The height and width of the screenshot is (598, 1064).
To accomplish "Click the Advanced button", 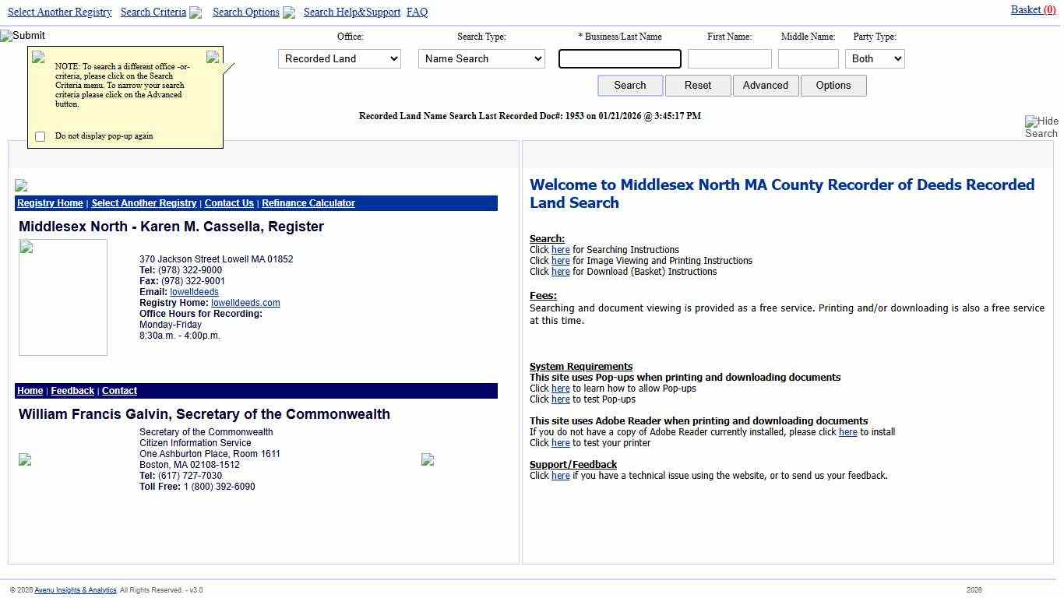I will point(765,86).
